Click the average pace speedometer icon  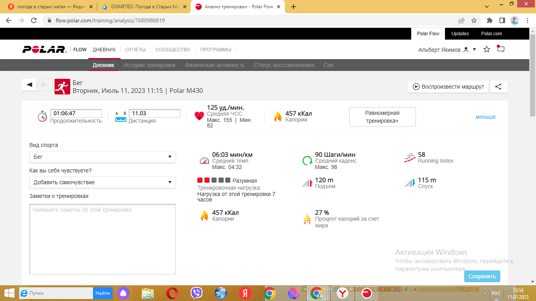click(x=204, y=160)
